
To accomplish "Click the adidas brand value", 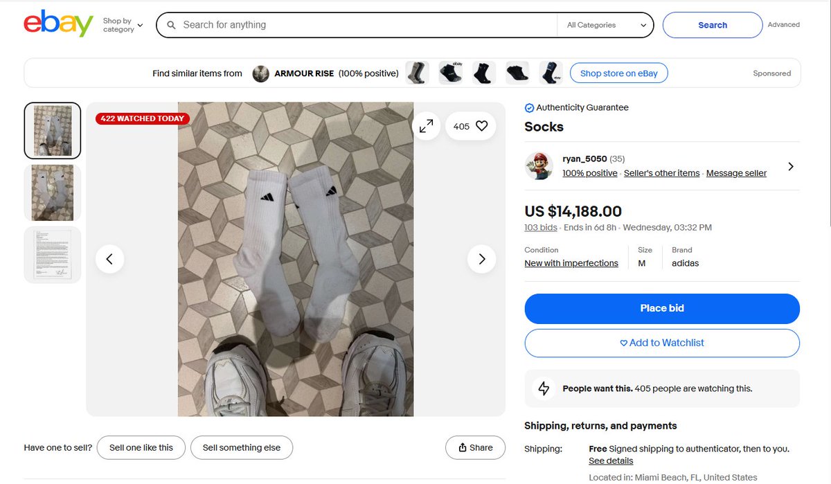I will click(685, 263).
